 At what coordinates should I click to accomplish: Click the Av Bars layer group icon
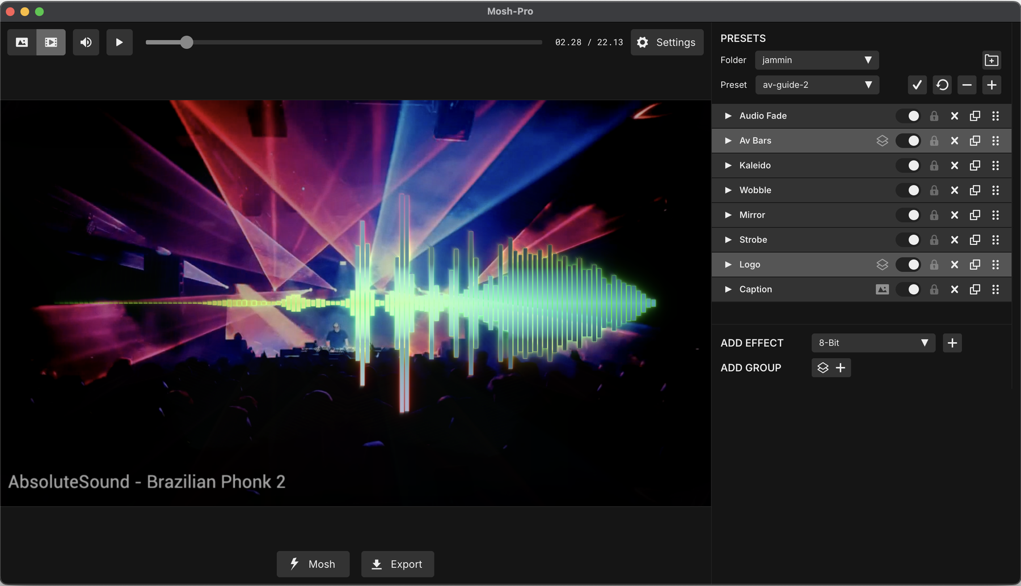pyautogui.click(x=882, y=141)
